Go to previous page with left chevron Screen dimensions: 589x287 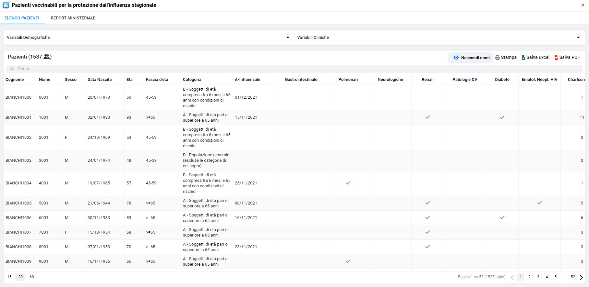(x=512, y=277)
